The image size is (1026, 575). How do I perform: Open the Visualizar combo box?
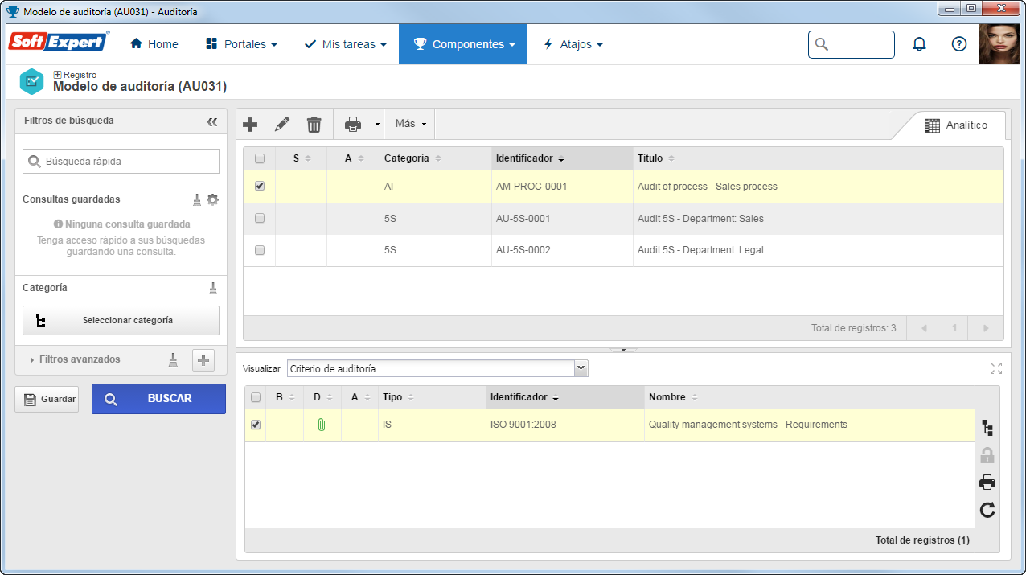tap(437, 368)
